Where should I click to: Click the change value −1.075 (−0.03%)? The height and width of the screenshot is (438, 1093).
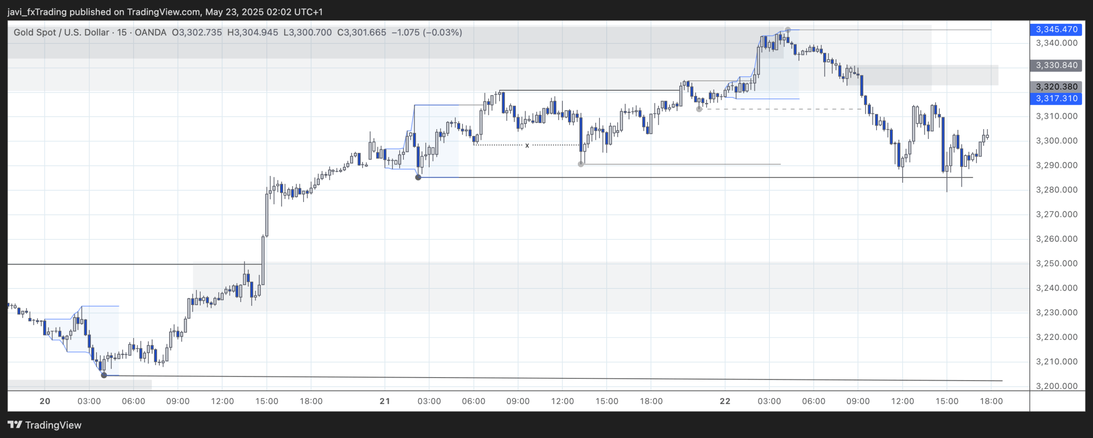point(427,32)
